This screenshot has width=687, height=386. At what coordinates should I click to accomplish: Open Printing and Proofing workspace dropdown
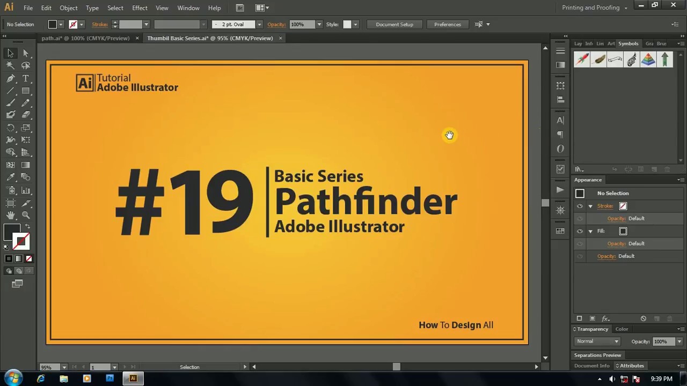click(x=595, y=8)
